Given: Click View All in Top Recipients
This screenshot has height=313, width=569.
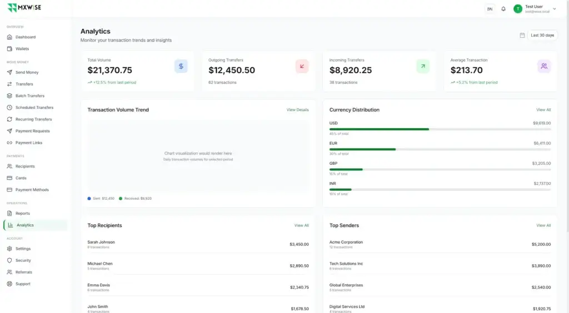Looking at the screenshot, I should (x=302, y=225).
